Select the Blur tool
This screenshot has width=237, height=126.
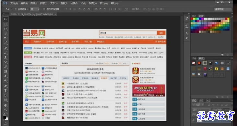pos(6,76)
